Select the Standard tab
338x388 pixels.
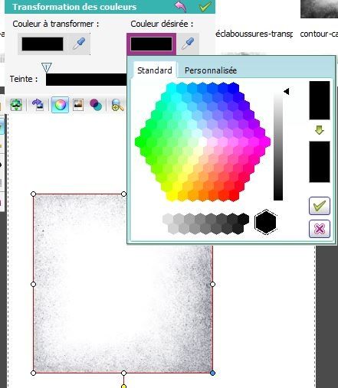pos(155,70)
